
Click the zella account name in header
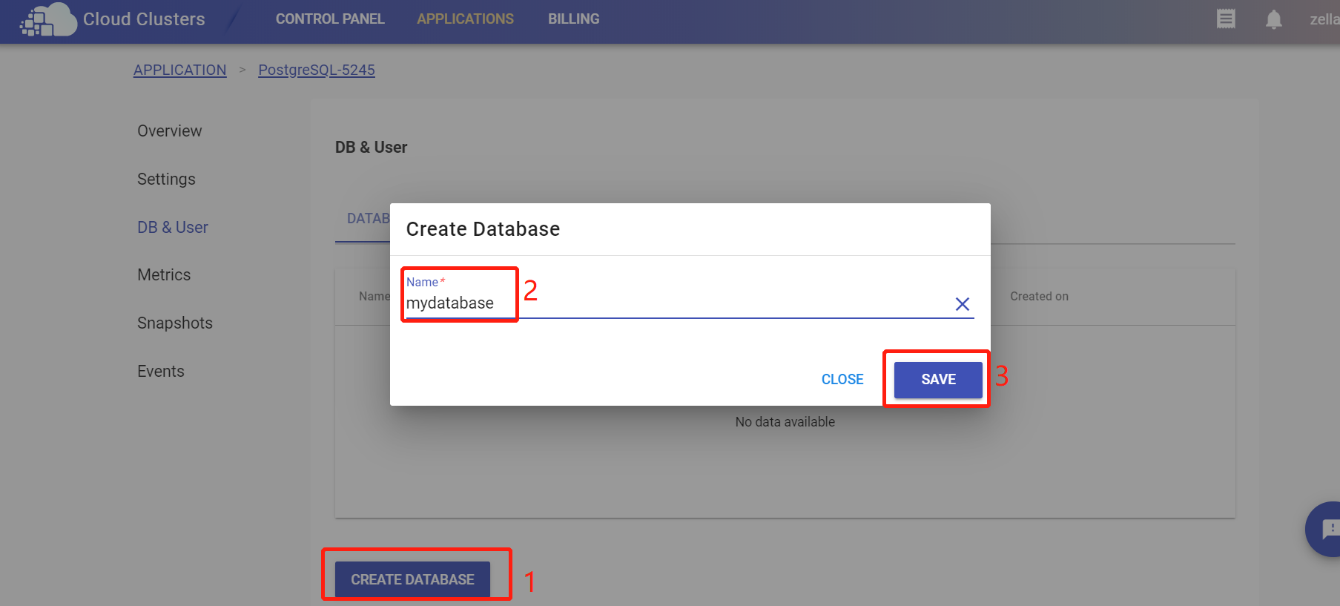pyautogui.click(x=1324, y=19)
